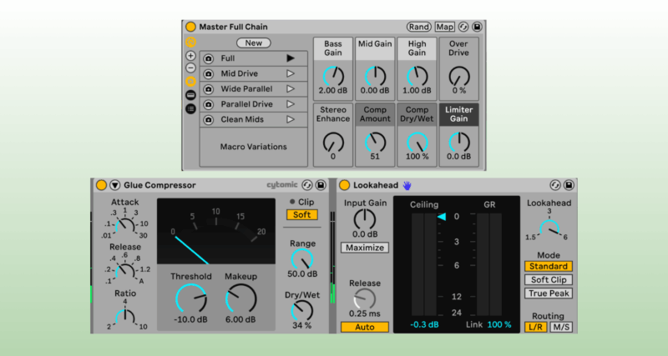The width and height of the screenshot is (668, 356).
Task: Click camera icon beside Clean Mids
Action: (x=208, y=120)
